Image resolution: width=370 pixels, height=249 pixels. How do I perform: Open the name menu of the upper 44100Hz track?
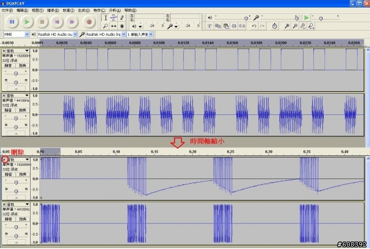pyautogui.click(x=18, y=95)
